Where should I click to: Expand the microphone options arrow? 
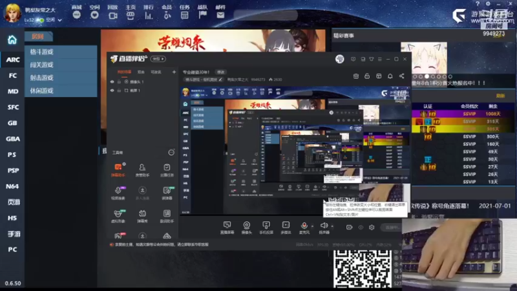[x=312, y=226]
